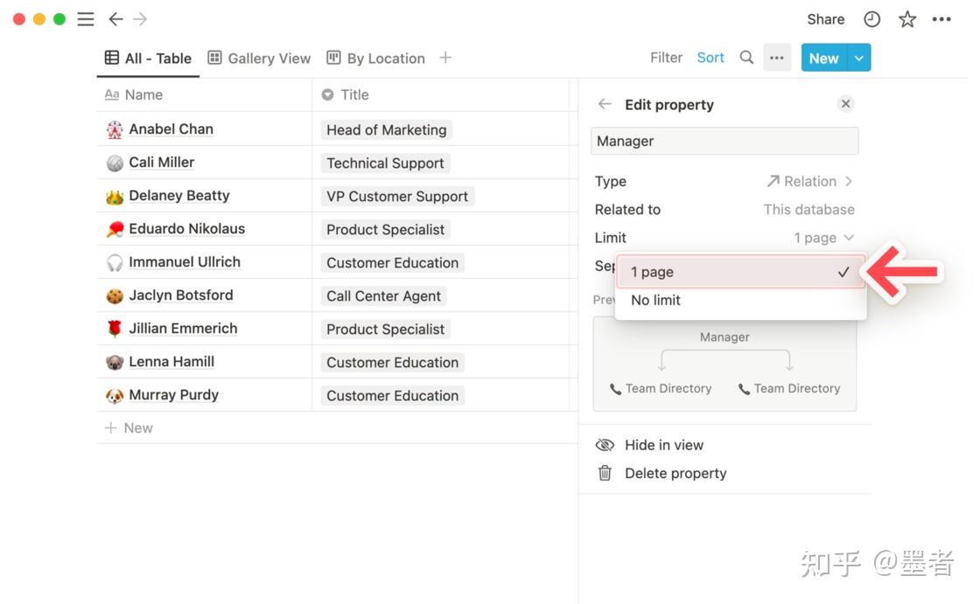Viewport: 980px width, 604px height.
Task: Open page history clock icon
Action: pyautogui.click(x=872, y=19)
